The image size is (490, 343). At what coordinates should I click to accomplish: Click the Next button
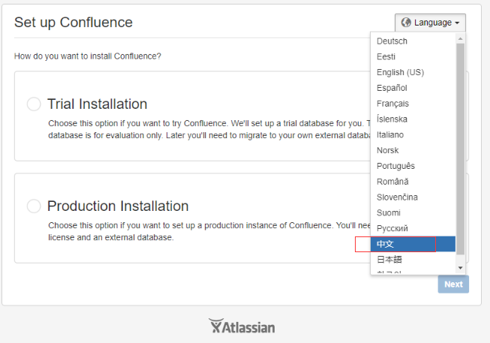[x=453, y=284]
